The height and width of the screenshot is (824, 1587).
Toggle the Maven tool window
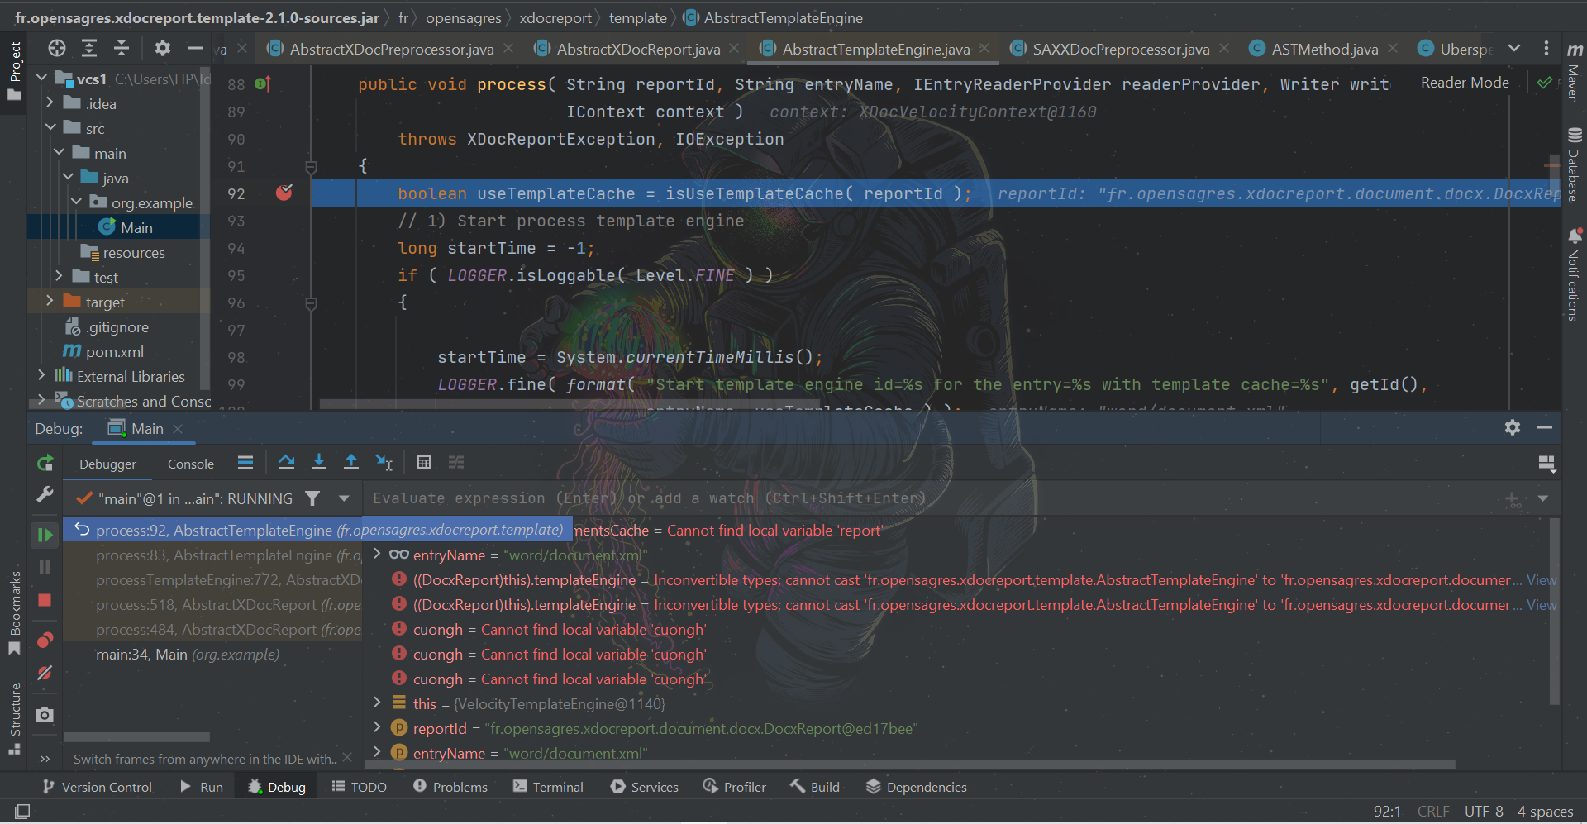[x=1574, y=73]
